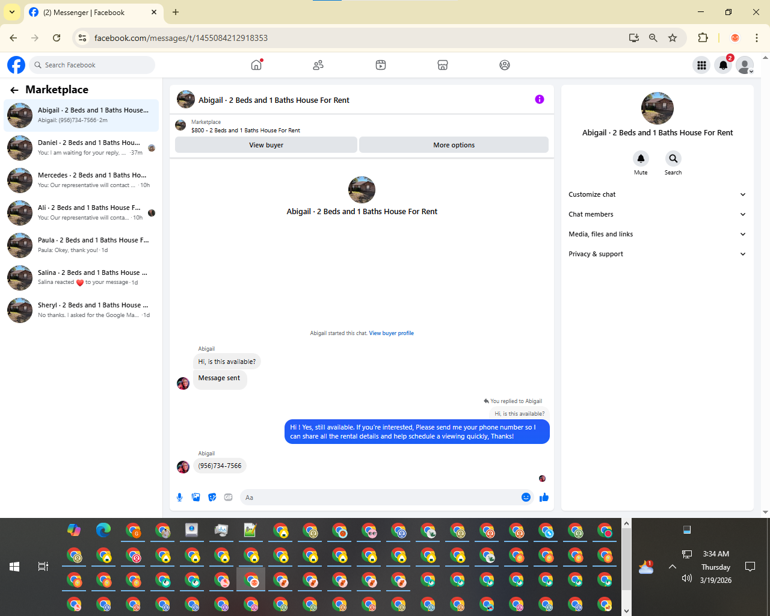Expand Customize chat section
Screen dimensions: 770x616
tap(657, 194)
